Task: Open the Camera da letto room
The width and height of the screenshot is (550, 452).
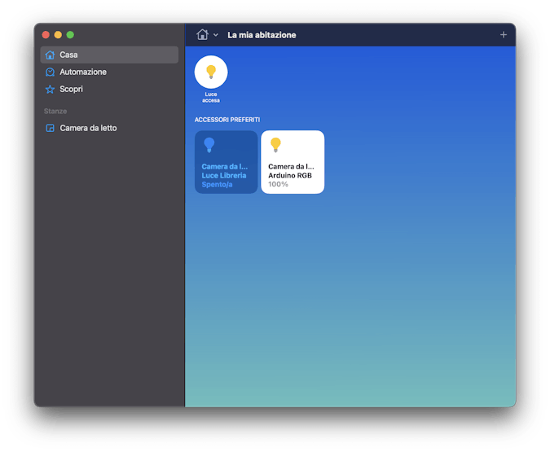Action: pyautogui.click(x=88, y=129)
